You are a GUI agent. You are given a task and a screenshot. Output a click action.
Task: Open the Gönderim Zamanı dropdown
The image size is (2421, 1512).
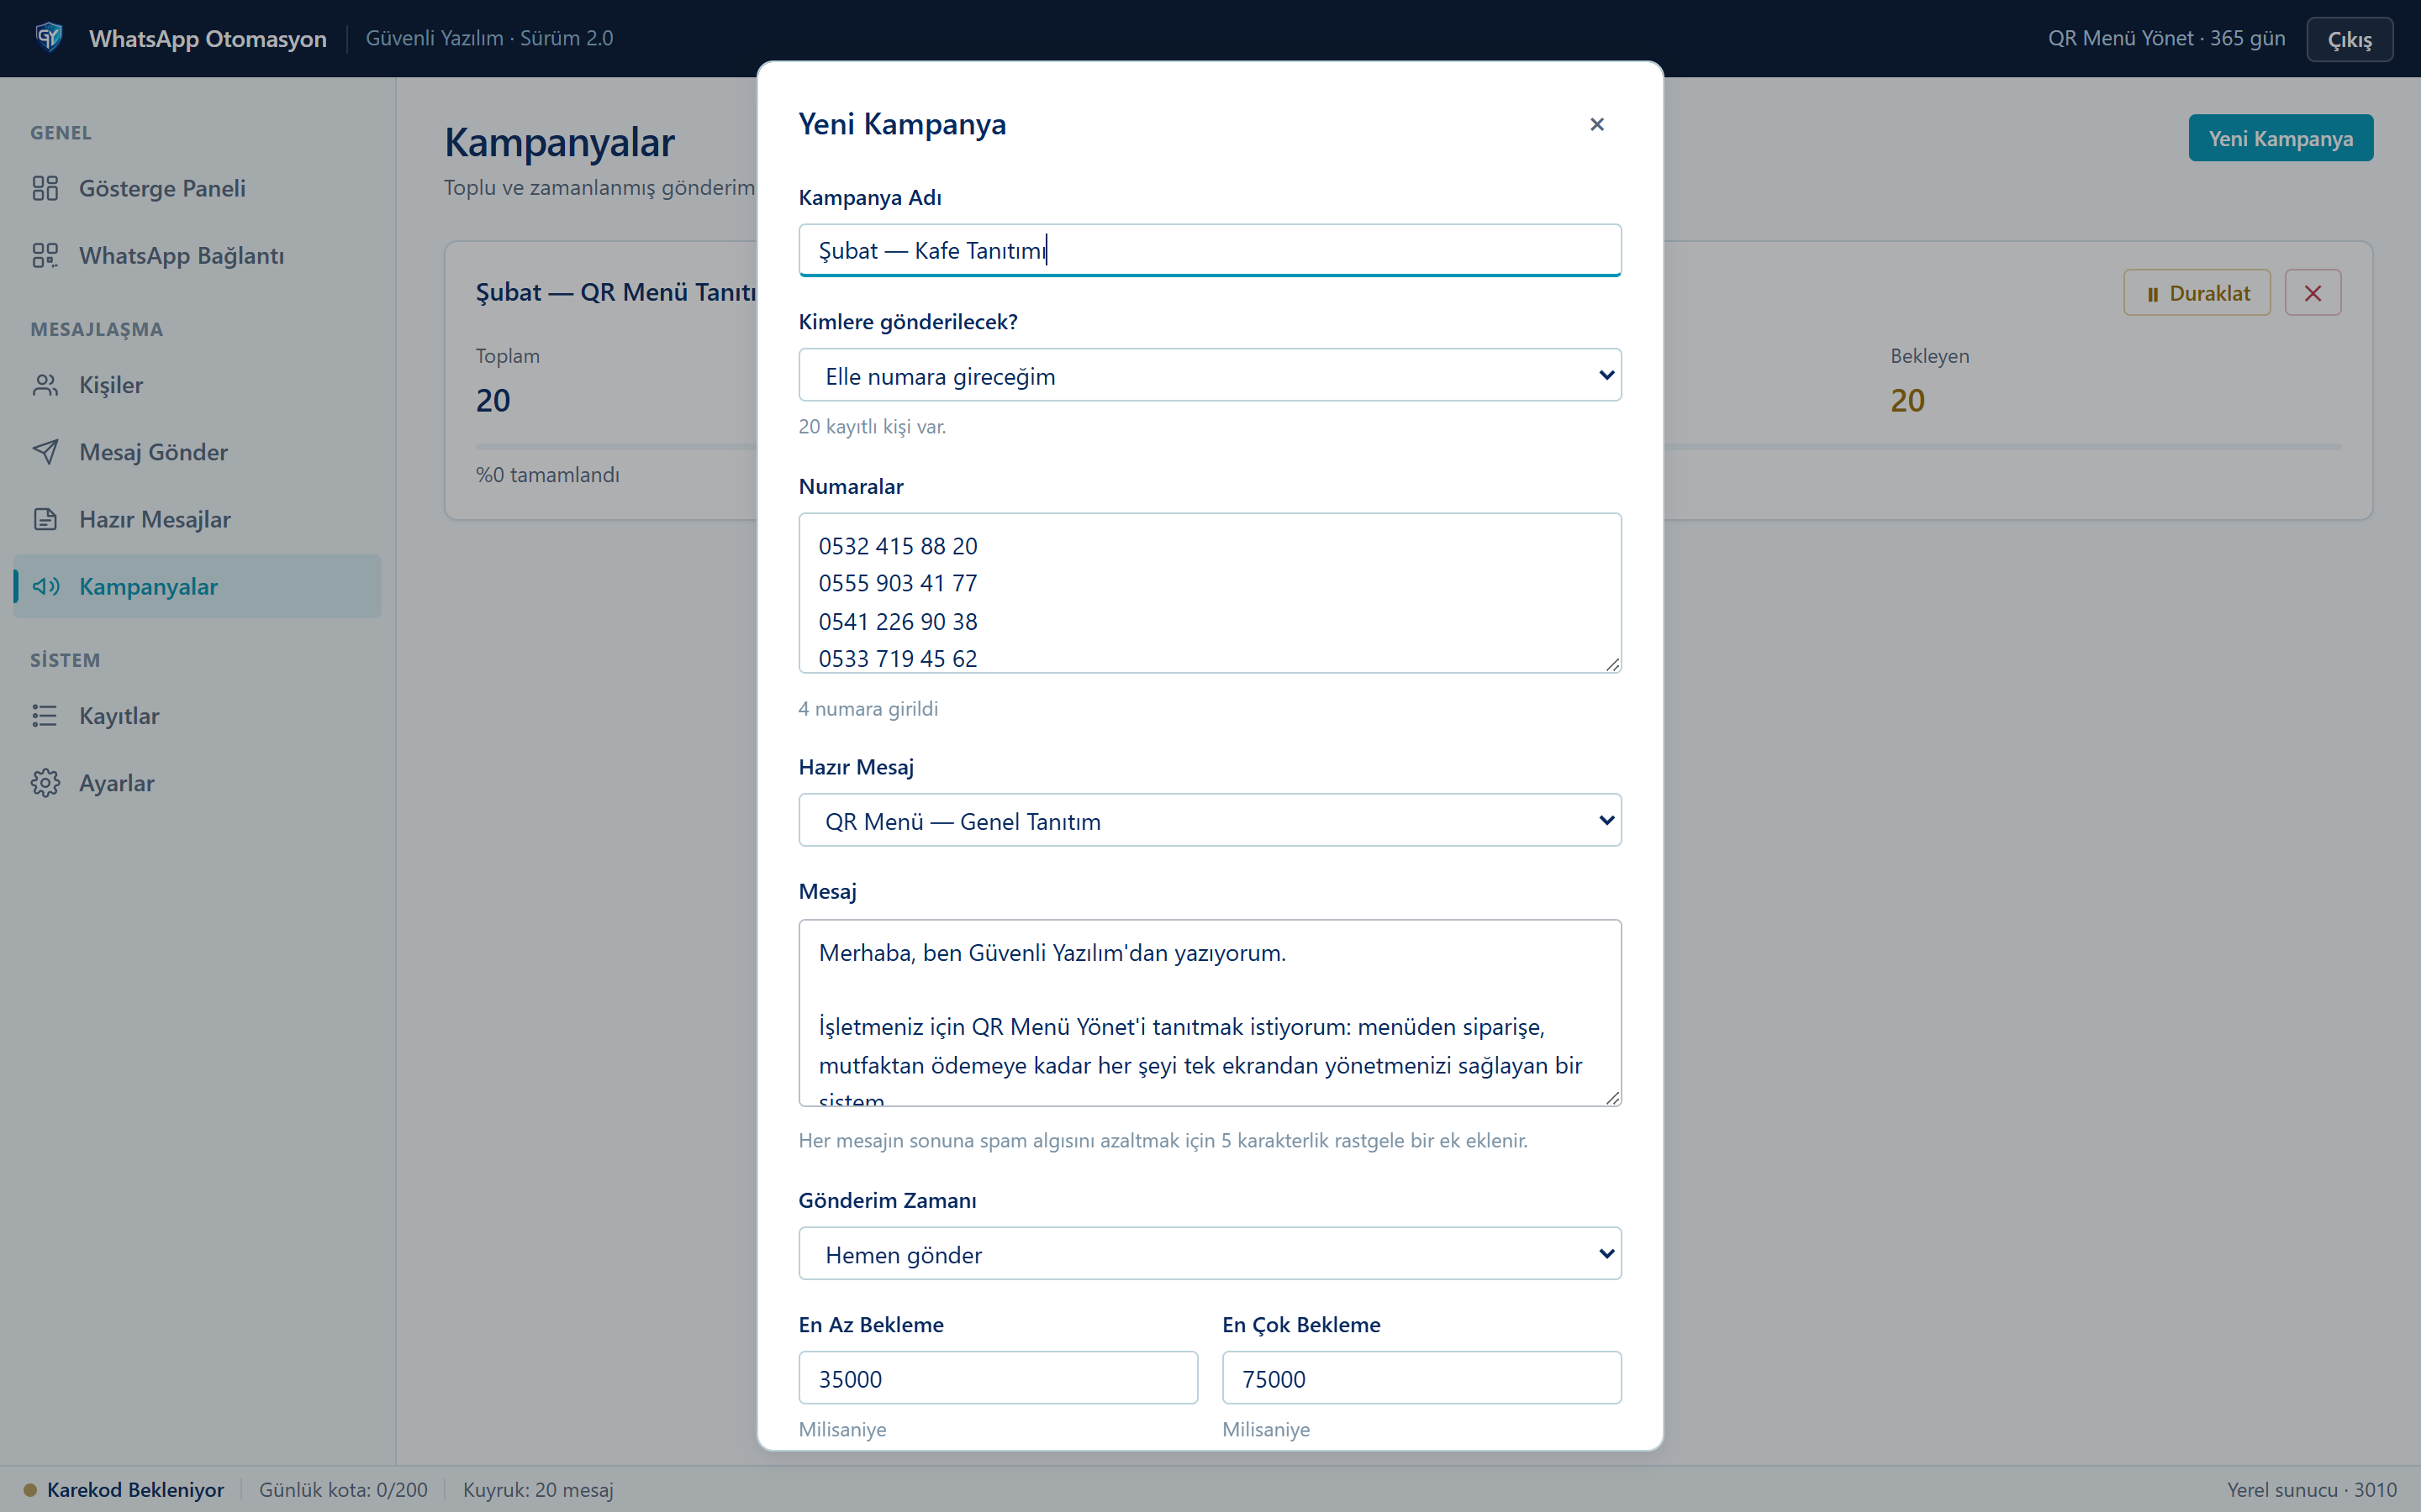click(x=1210, y=1254)
